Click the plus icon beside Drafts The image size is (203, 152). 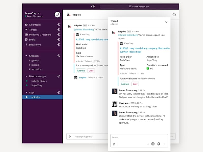coord(59,40)
